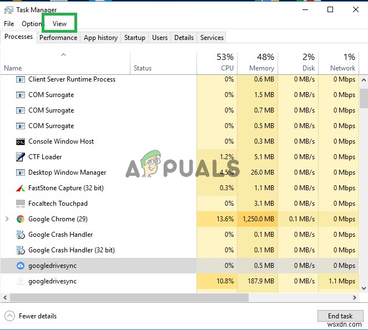The image size is (368, 330).
Task: Select Google Crash Handler (32 bit) process
Action: pyautogui.click(x=72, y=250)
